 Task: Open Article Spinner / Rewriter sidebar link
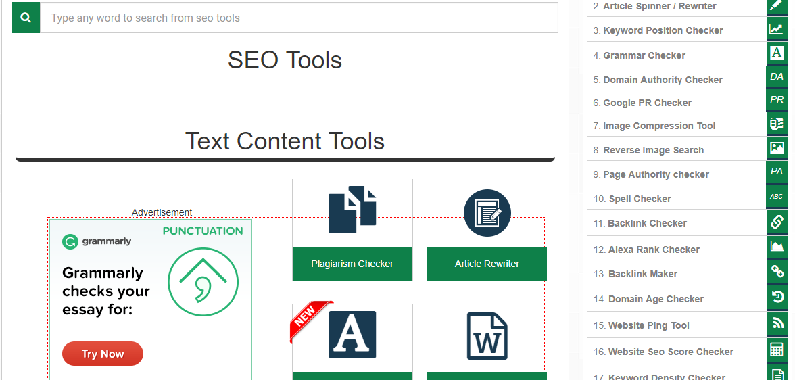tap(659, 7)
